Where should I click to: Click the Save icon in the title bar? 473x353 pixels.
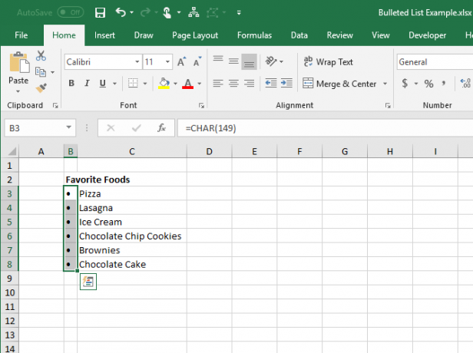[x=100, y=12]
